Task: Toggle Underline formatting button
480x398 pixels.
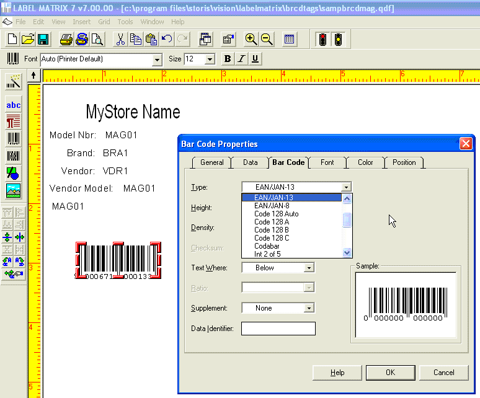Action: tap(255, 59)
